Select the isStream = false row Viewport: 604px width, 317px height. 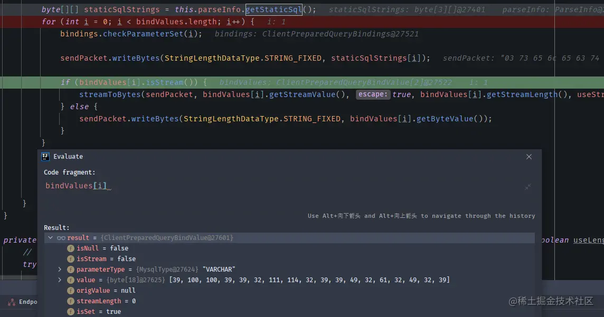point(289,259)
